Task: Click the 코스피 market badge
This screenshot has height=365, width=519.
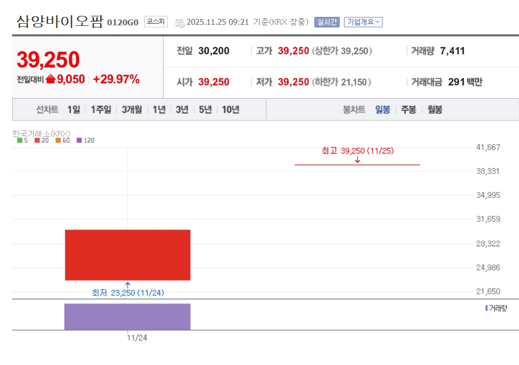Action: [156, 22]
